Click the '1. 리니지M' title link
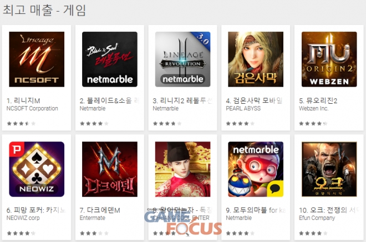 23,100
